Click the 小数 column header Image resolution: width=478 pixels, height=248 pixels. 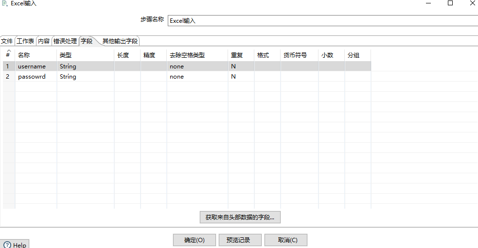pyautogui.click(x=332, y=55)
